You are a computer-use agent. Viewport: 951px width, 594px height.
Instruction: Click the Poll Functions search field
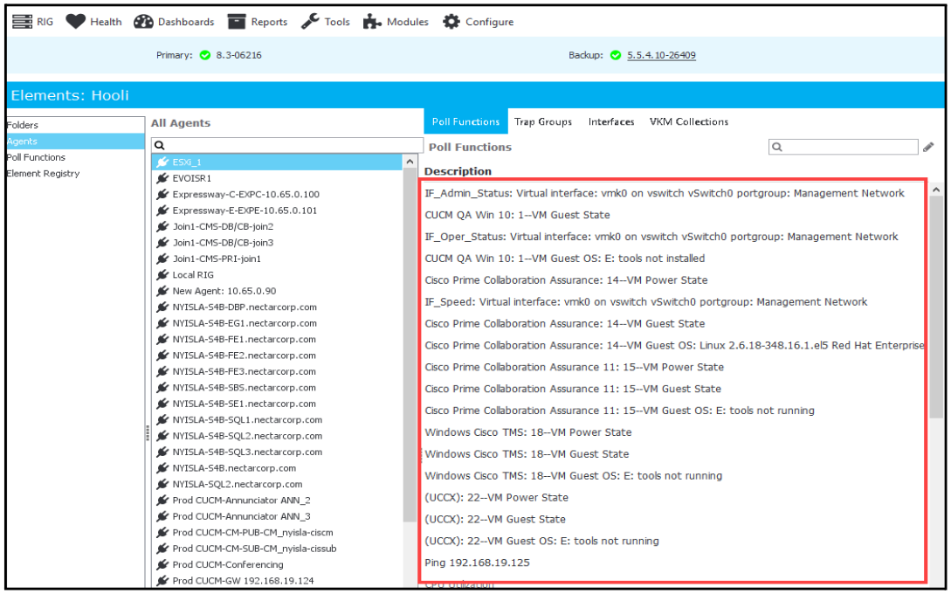coord(843,147)
